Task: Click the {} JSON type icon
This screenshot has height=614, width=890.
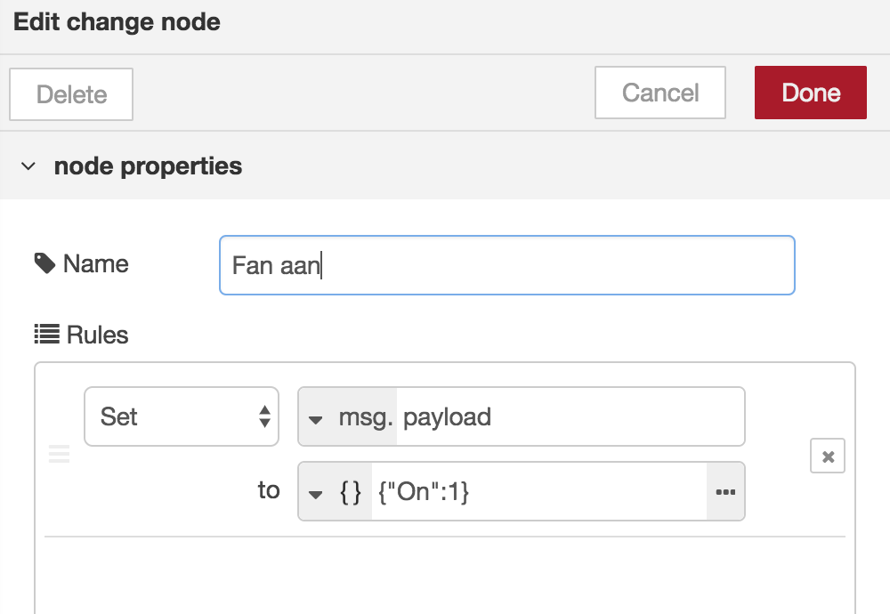Action: [x=351, y=491]
